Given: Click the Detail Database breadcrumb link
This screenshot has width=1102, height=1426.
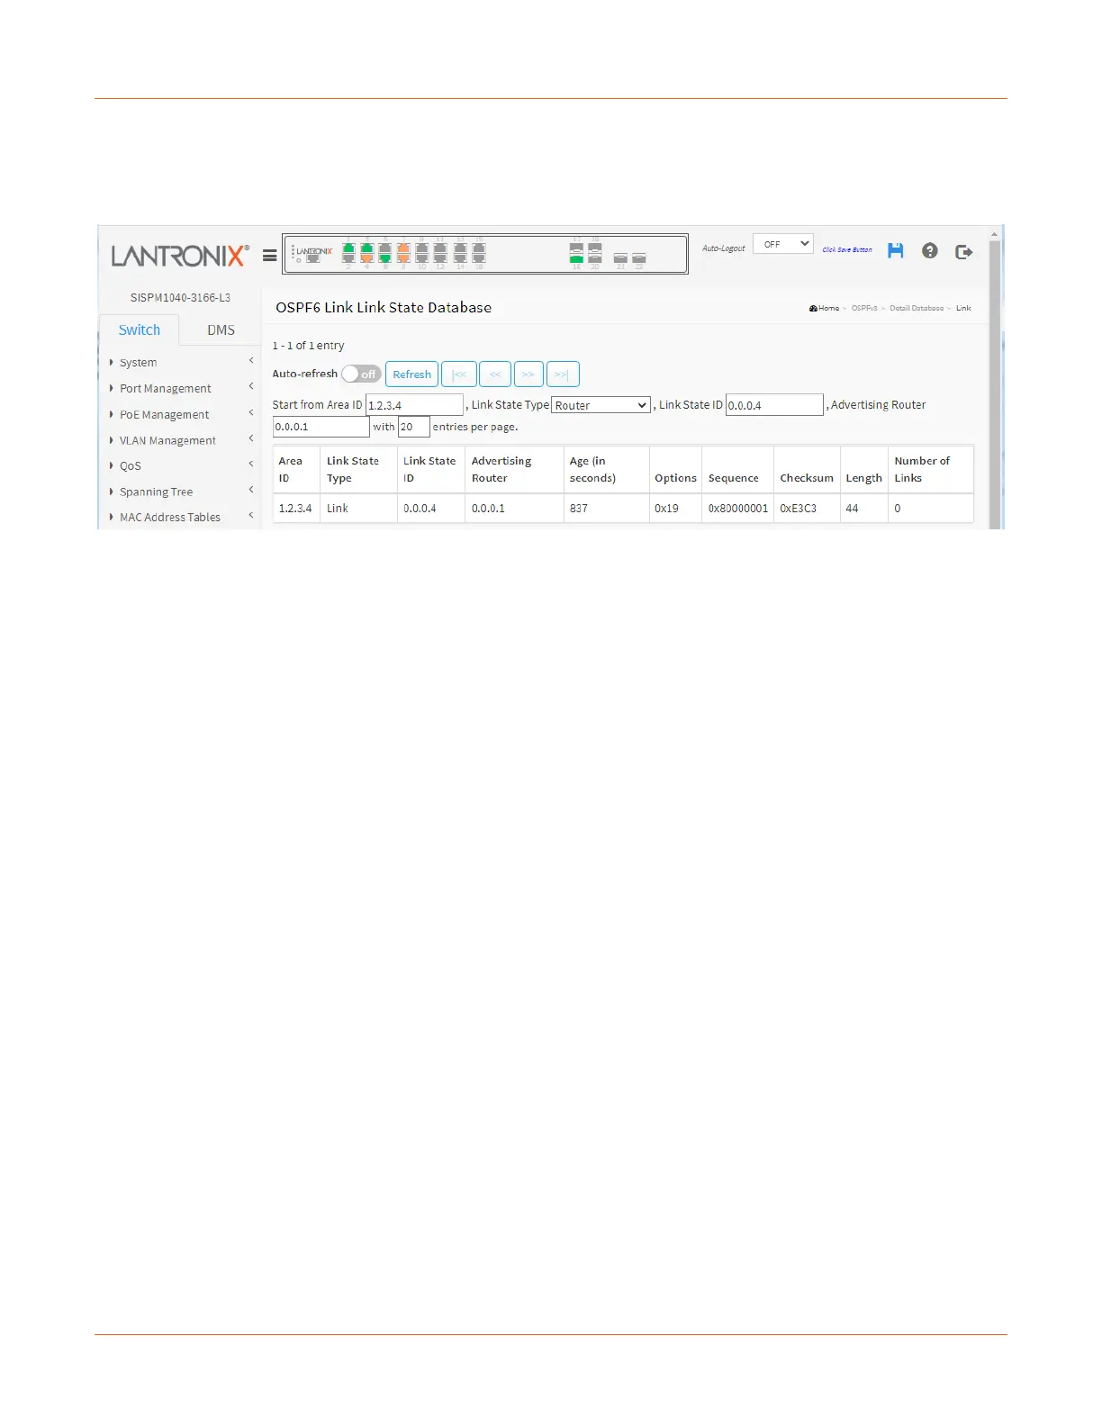Looking at the screenshot, I should 917,308.
